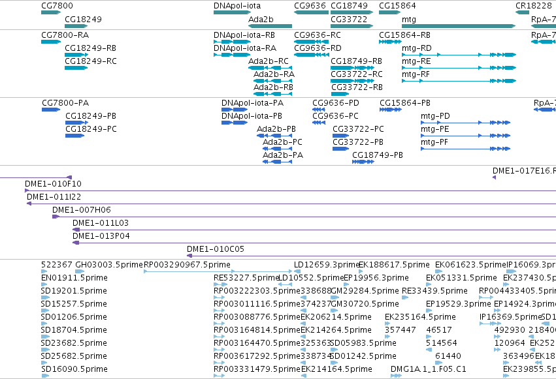Select protein DNApol-iota-PB

click(252, 116)
